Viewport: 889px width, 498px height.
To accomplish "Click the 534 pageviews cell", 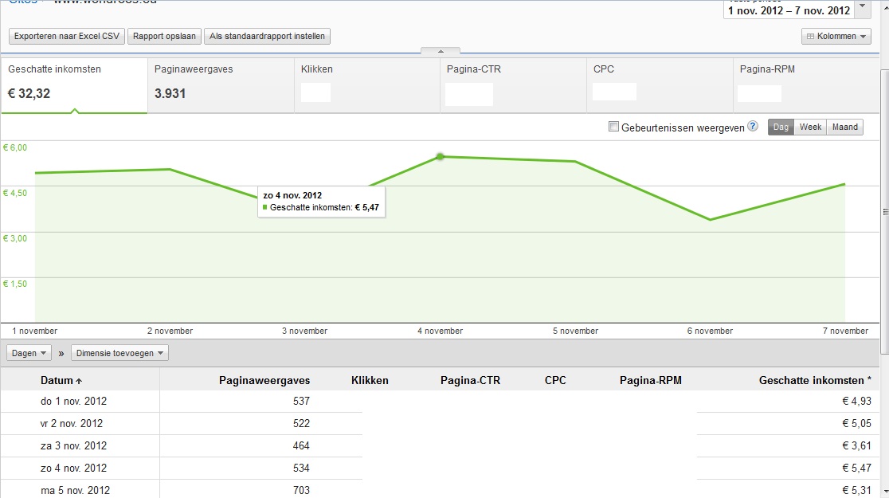I will (x=301, y=468).
